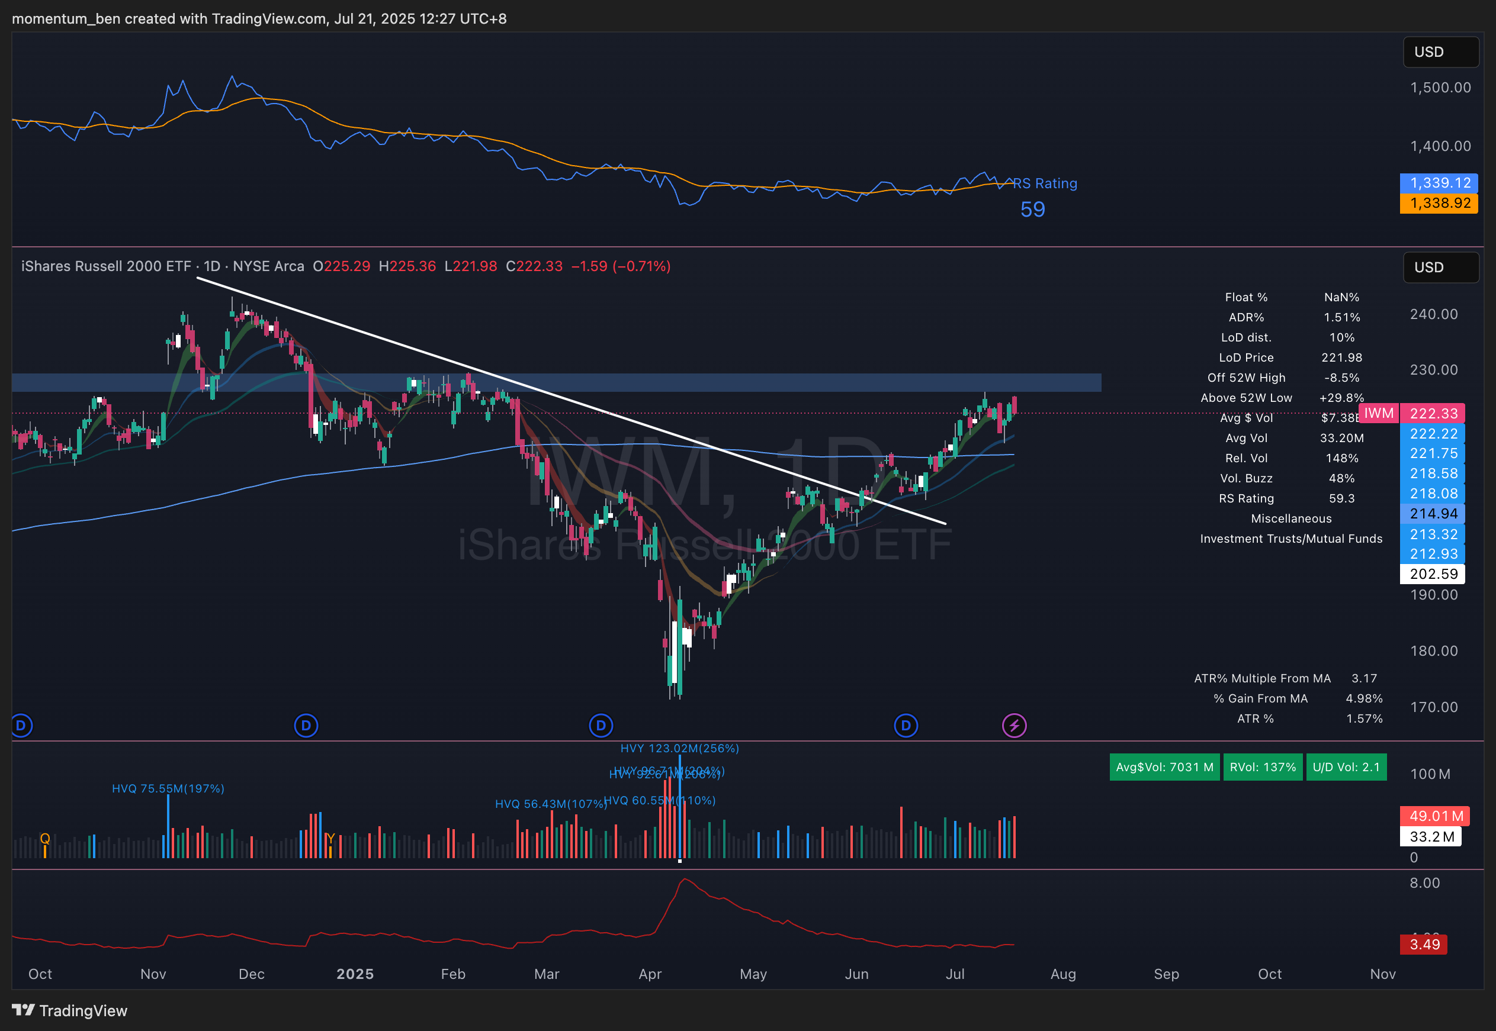Open the USD currency selector in RS pane
Image resolution: width=1496 pixels, height=1031 pixels.
click(1440, 51)
